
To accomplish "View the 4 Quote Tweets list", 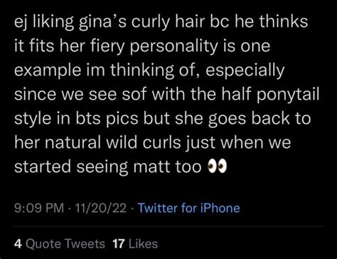I will pyautogui.click(x=60, y=244).
